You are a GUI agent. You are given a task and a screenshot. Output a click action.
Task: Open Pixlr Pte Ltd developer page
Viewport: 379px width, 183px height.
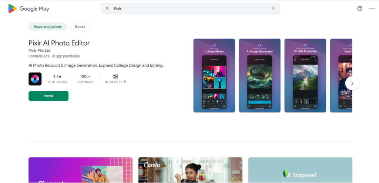coord(39,50)
